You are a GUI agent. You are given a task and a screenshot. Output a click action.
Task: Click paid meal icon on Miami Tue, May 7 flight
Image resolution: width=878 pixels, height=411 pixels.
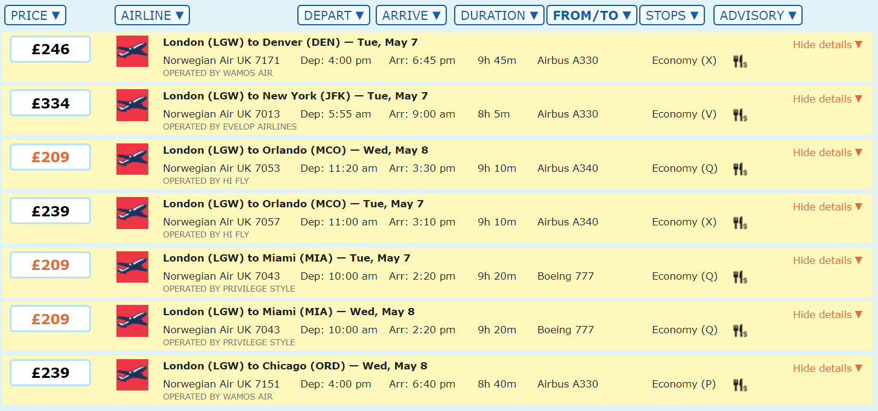point(740,277)
